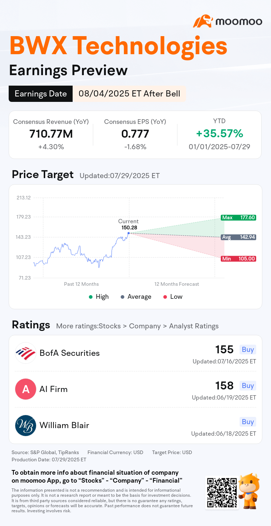Click the red Low legend dot

click(x=165, y=297)
